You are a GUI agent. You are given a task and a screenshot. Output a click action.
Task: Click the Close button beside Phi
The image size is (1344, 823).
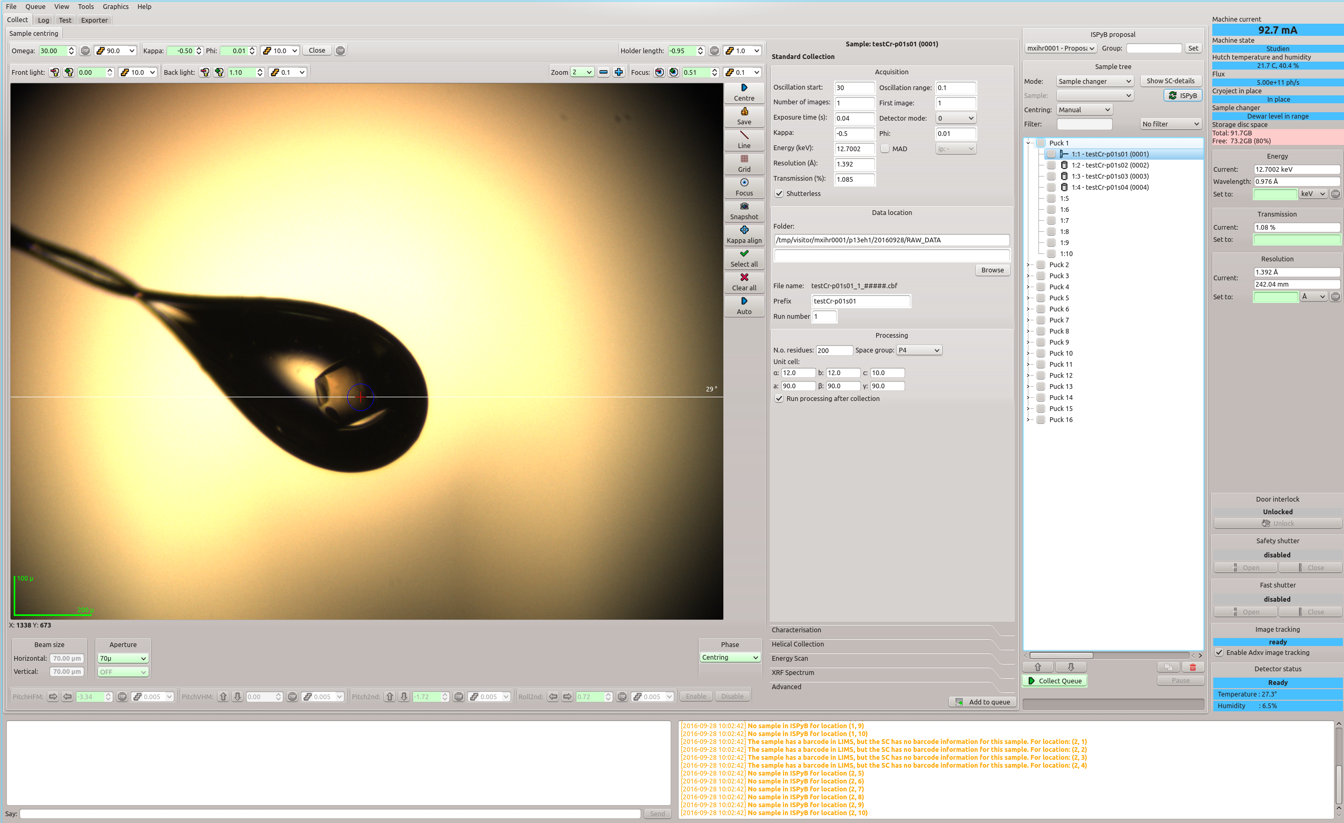pyautogui.click(x=316, y=50)
